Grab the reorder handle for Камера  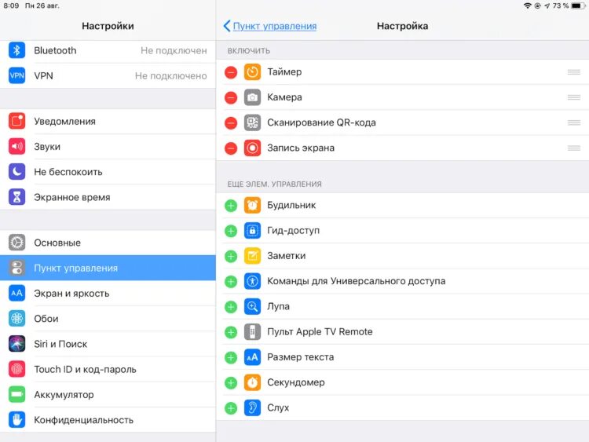(573, 97)
